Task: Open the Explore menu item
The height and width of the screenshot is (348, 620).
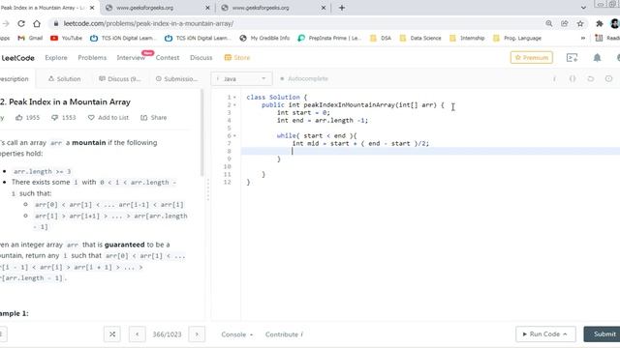Action: click(x=56, y=58)
